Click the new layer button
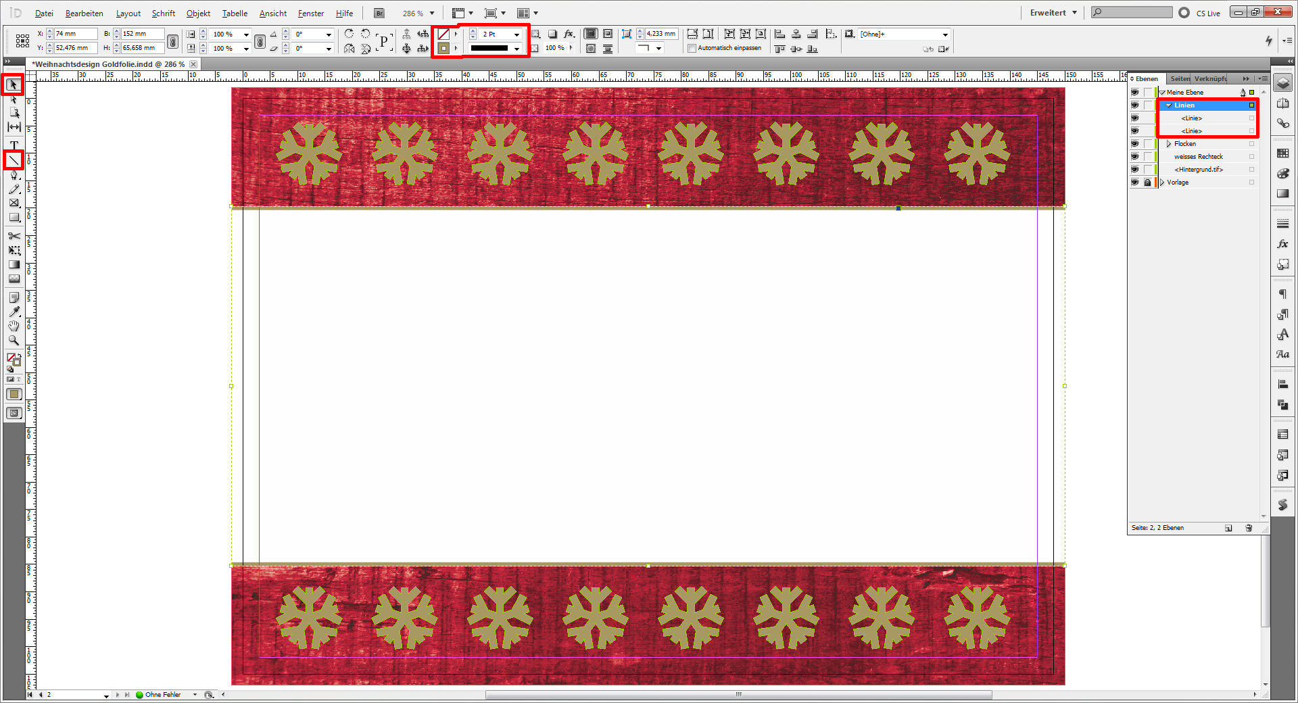This screenshot has height=703, width=1298. click(1229, 528)
